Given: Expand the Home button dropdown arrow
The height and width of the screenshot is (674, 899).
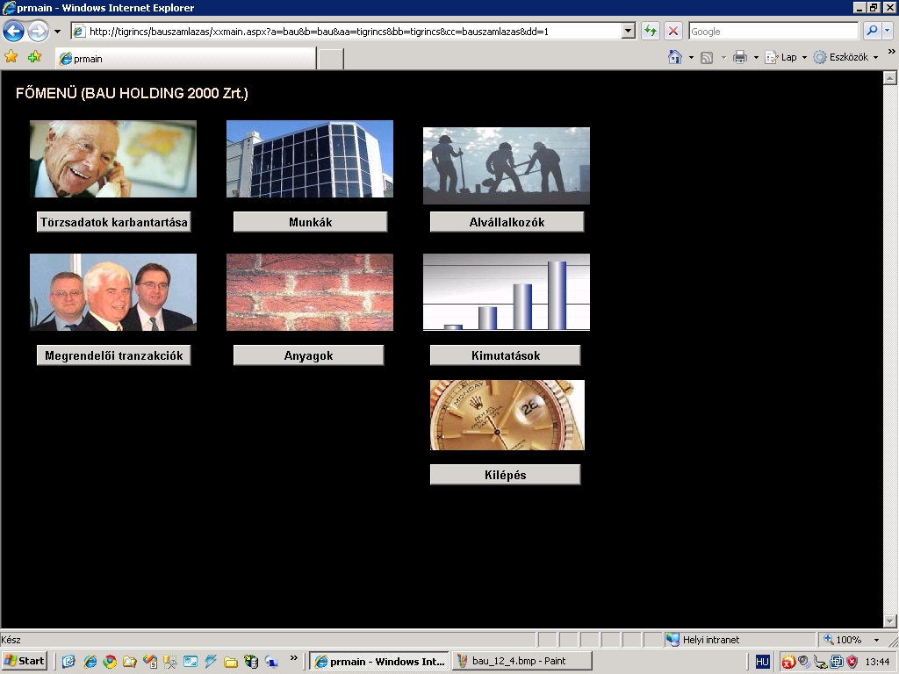Looking at the screenshot, I should (691, 57).
